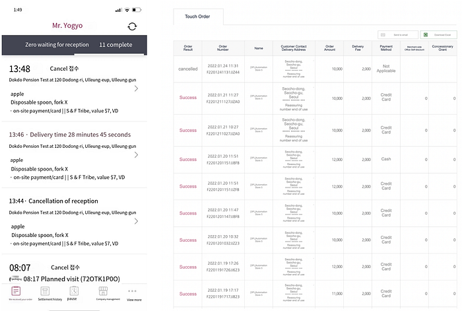
Task: Click the envelope icon in Send to email
Action: coord(383,35)
